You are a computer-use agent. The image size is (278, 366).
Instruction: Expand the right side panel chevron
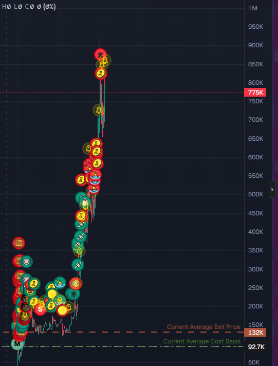pyautogui.click(x=272, y=189)
